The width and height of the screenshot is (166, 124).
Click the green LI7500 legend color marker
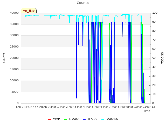coord(66,119)
